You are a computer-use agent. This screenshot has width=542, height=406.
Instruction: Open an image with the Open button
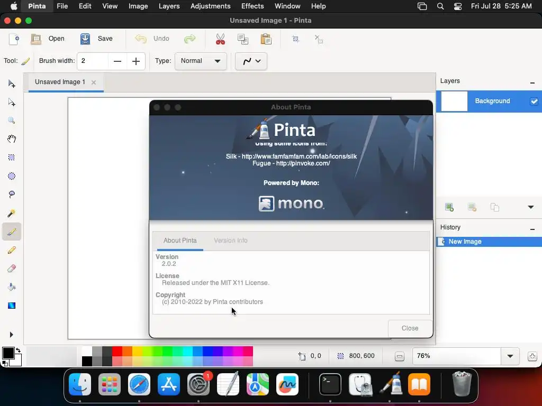(x=48, y=39)
